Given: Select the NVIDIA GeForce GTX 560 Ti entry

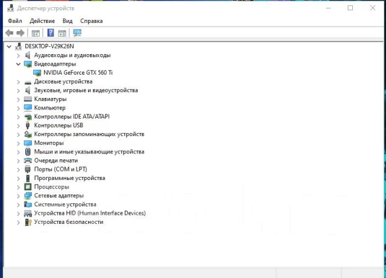Looking at the screenshot, I should 78,73.
